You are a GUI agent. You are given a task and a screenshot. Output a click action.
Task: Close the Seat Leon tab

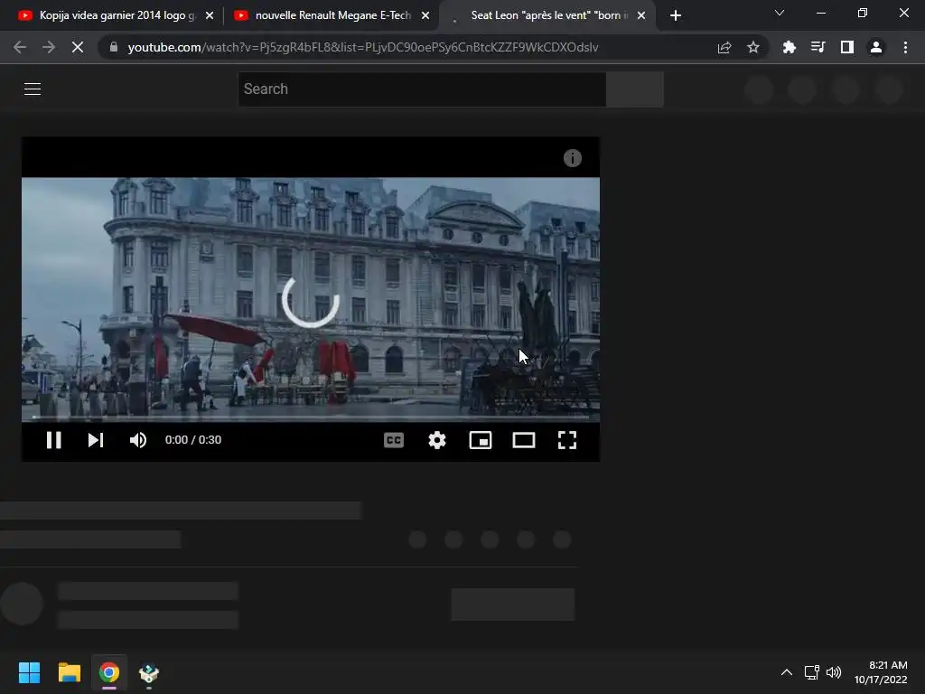(x=641, y=16)
